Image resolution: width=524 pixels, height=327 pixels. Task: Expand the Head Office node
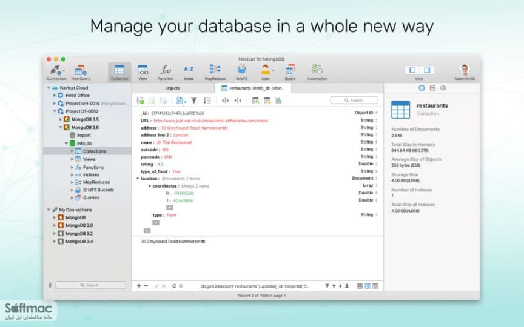pyautogui.click(x=55, y=96)
